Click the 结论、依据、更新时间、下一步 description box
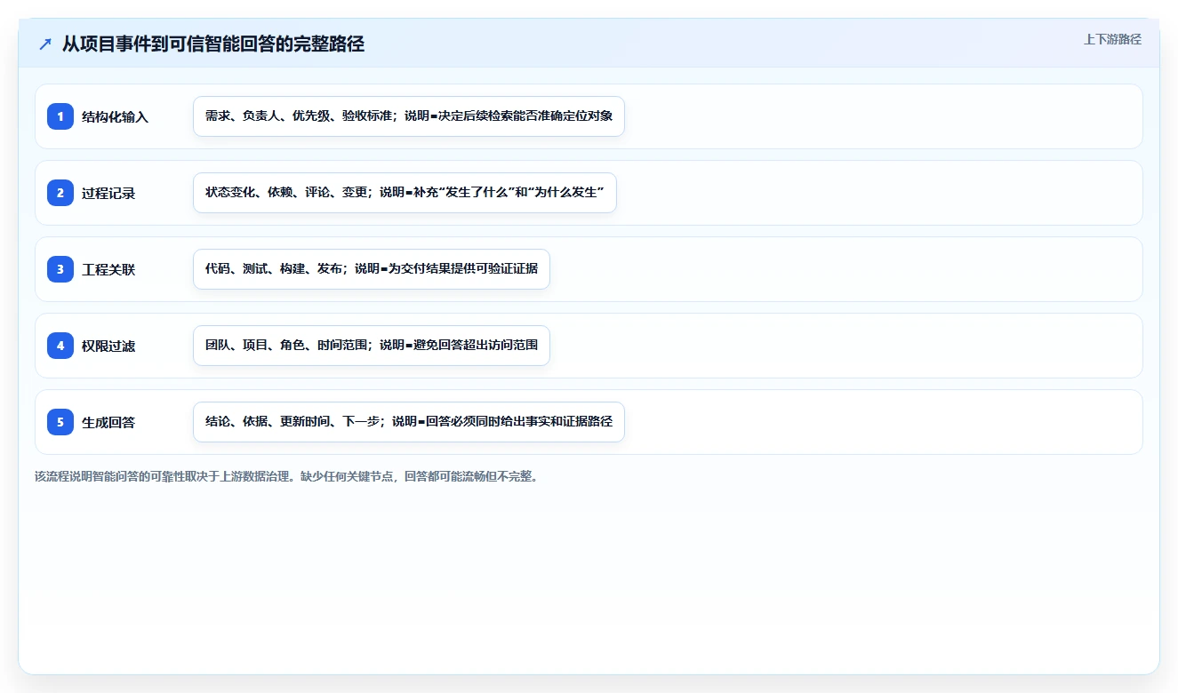The image size is (1178, 693). pos(409,422)
